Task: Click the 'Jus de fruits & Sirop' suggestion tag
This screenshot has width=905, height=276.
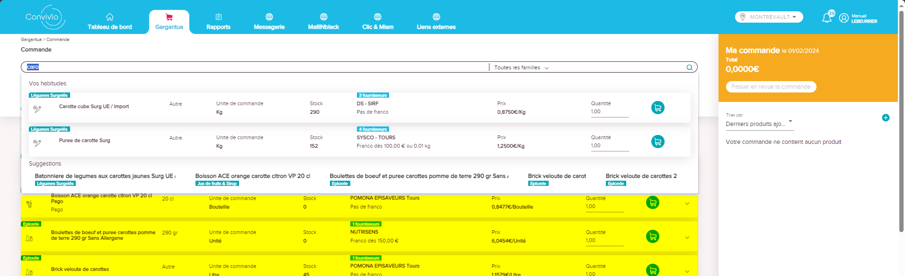Action: [x=217, y=184]
